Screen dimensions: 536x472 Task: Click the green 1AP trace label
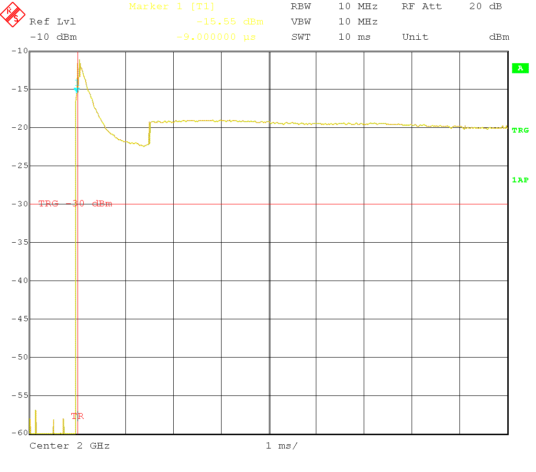click(x=520, y=180)
